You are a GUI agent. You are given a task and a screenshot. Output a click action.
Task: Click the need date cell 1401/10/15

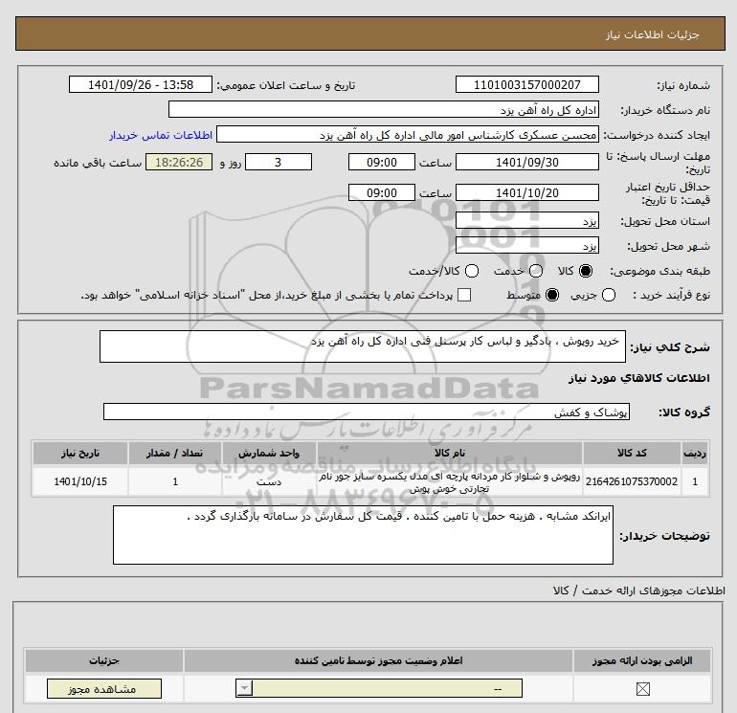[x=79, y=481]
